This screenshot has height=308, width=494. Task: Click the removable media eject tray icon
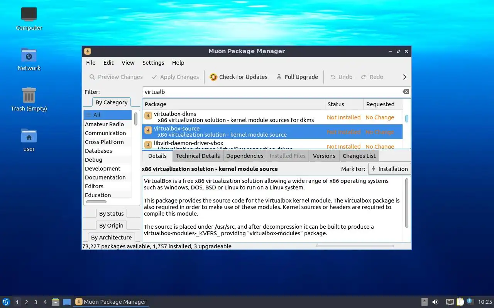424,302
